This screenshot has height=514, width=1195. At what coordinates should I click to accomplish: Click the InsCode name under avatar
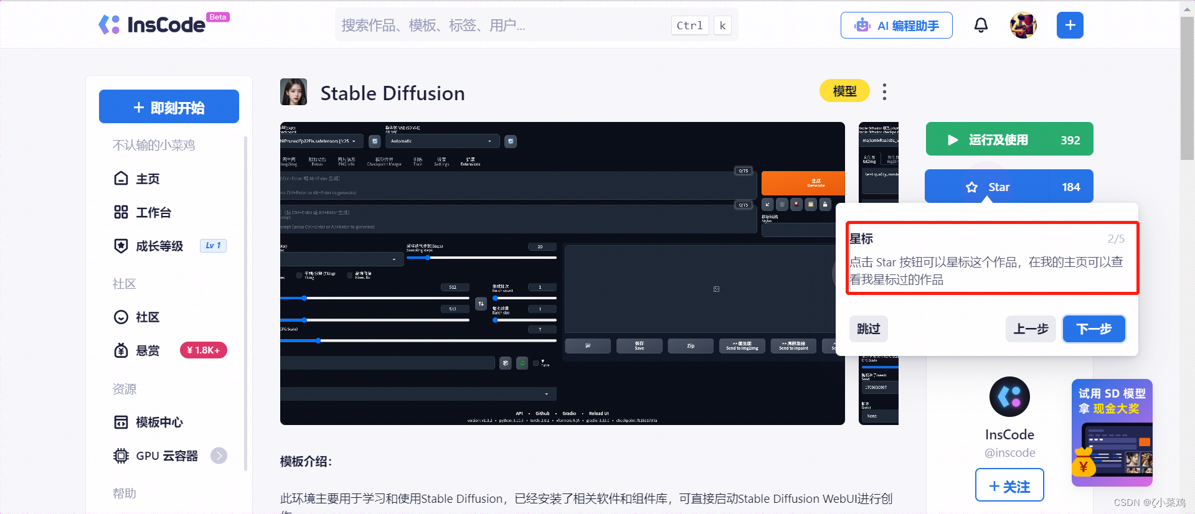coord(1009,434)
